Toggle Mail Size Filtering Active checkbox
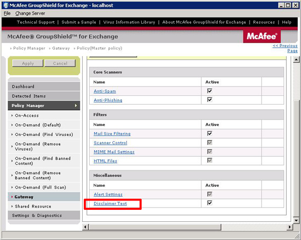Screen dimensions: 301x240 tap(210, 133)
